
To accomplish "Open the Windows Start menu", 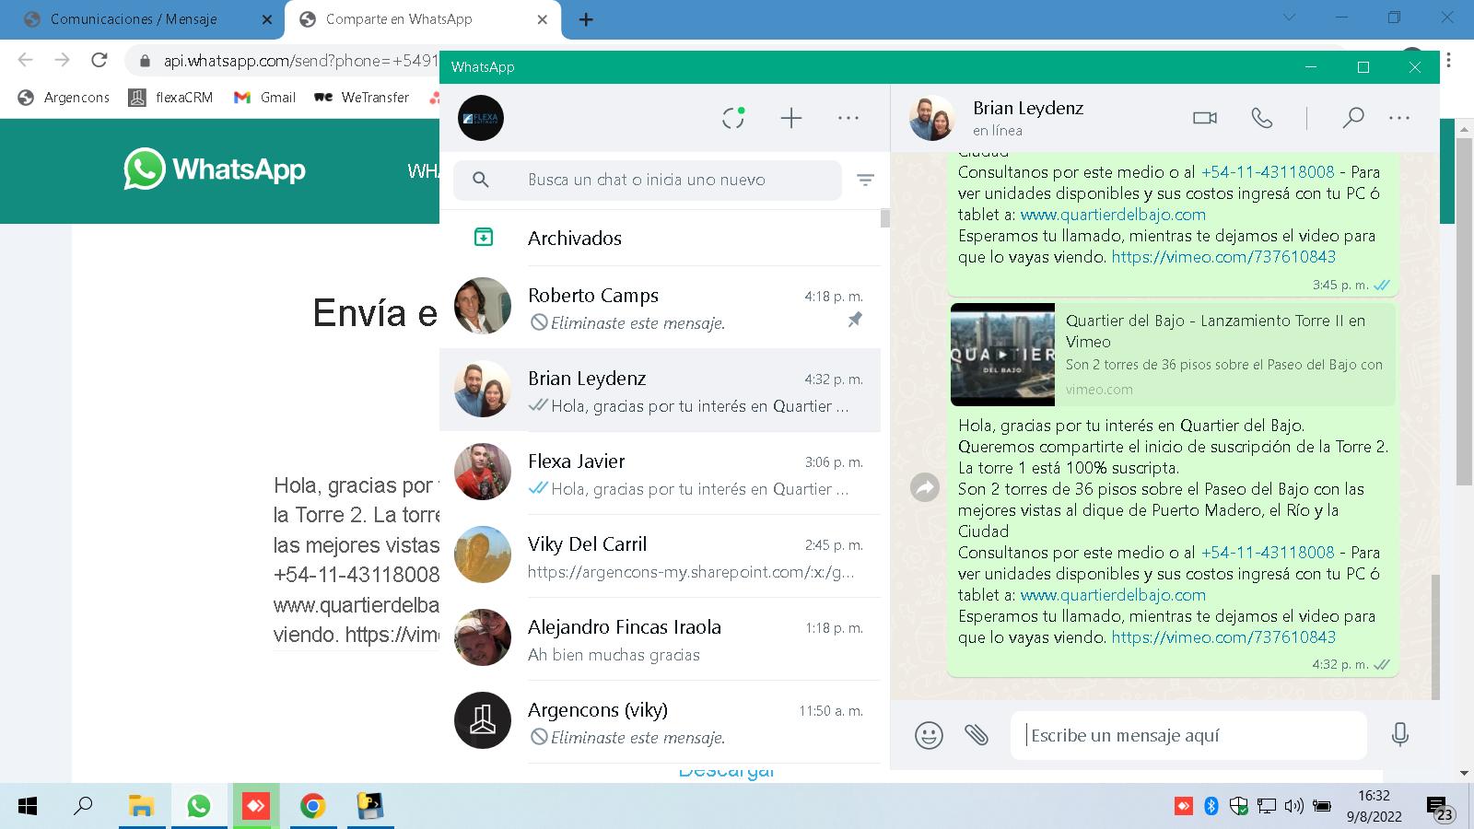I will [28, 807].
